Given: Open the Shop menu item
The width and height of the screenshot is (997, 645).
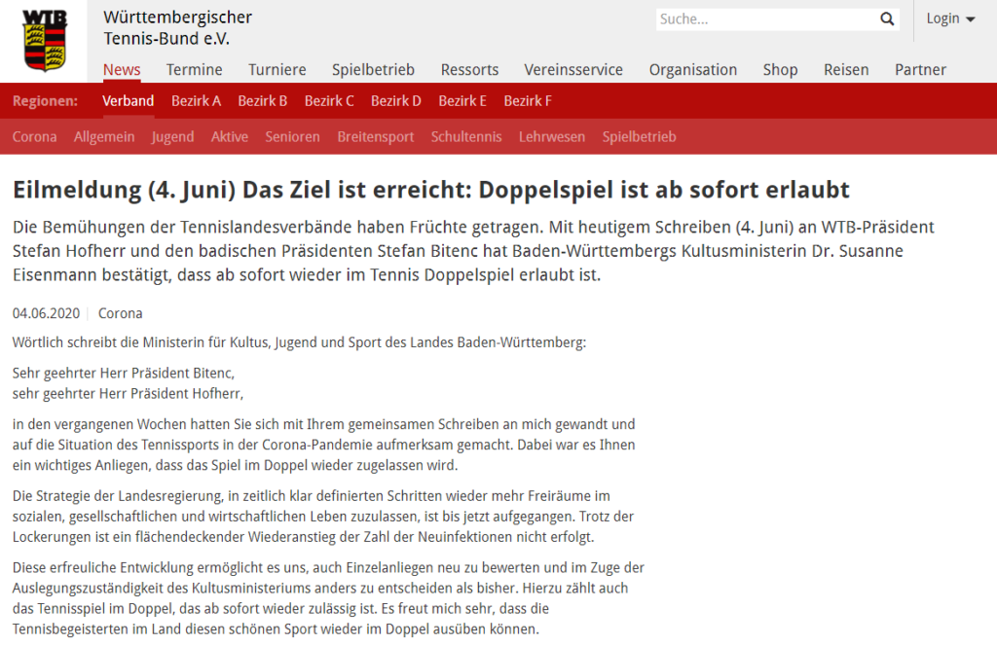Looking at the screenshot, I should tap(780, 69).
